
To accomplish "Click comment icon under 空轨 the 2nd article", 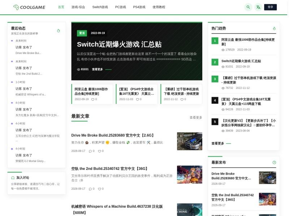I will pyautogui.click(x=90, y=189).
